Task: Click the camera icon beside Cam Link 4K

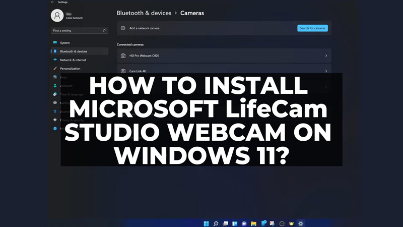Action: [x=123, y=71]
